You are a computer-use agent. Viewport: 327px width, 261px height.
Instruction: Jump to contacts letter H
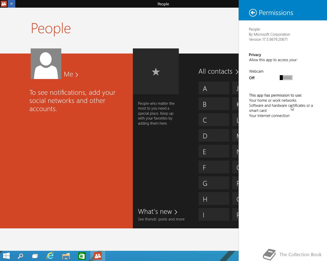click(x=214, y=199)
